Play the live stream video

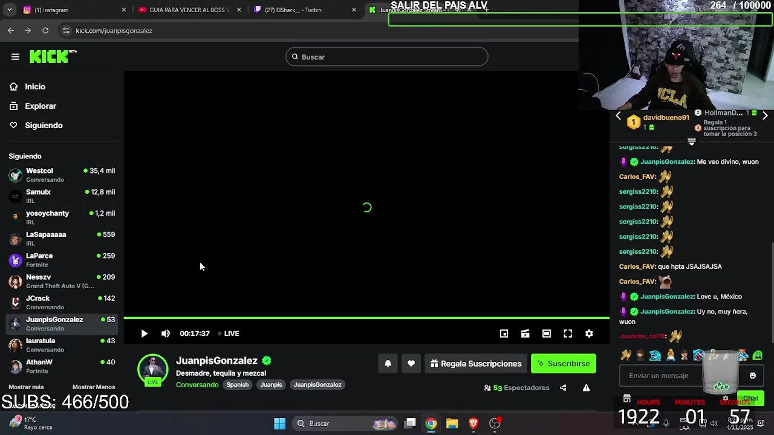tap(144, 333)
